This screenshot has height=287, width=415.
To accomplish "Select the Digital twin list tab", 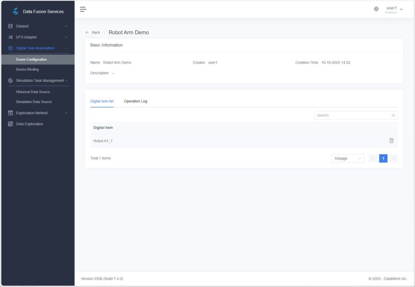I will point(102,101).
